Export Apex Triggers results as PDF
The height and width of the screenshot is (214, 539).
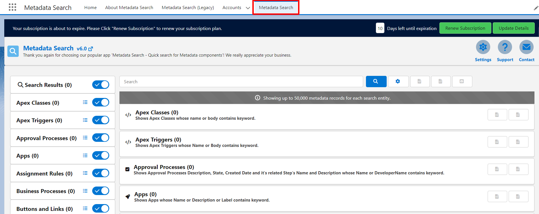point(497,142)
